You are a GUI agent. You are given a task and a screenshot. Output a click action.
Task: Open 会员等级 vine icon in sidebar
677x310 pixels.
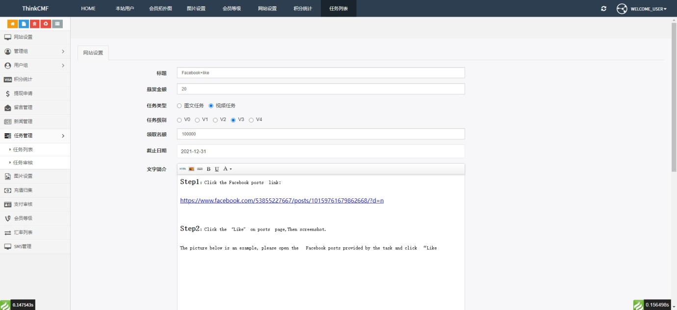7,218
